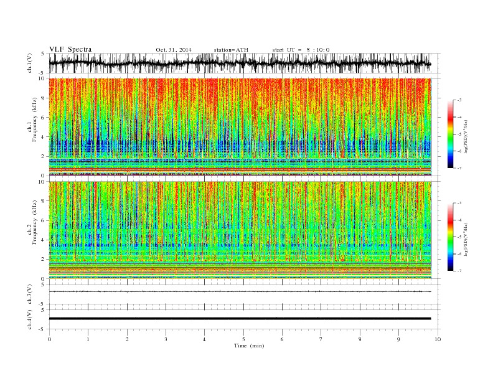
Task: Click the "Time (min)" x-axis label
Action: pos(249,346)
